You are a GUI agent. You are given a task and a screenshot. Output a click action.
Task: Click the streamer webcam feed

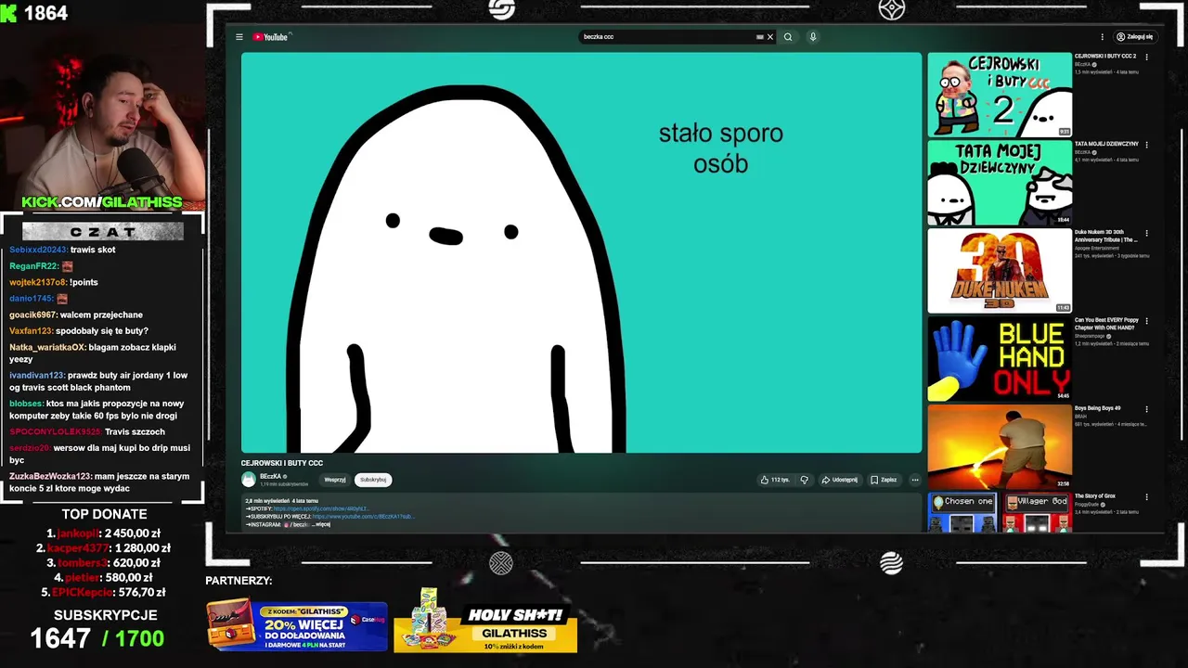pos(102,106)
